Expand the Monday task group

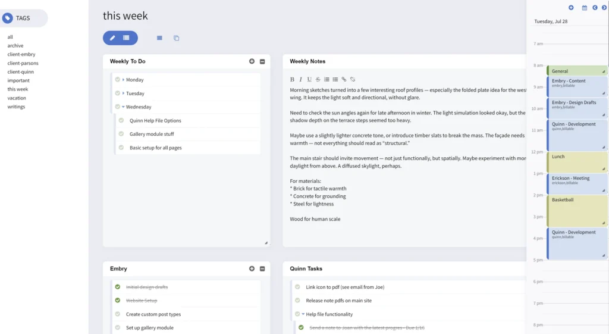(x=124, y=80)
